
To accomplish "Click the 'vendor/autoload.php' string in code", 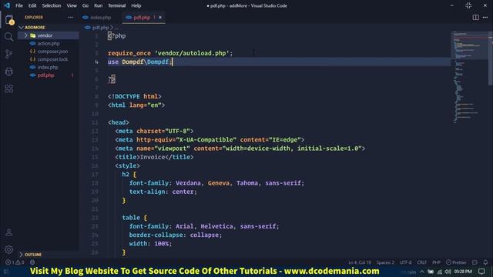I will tap(192, 53).
